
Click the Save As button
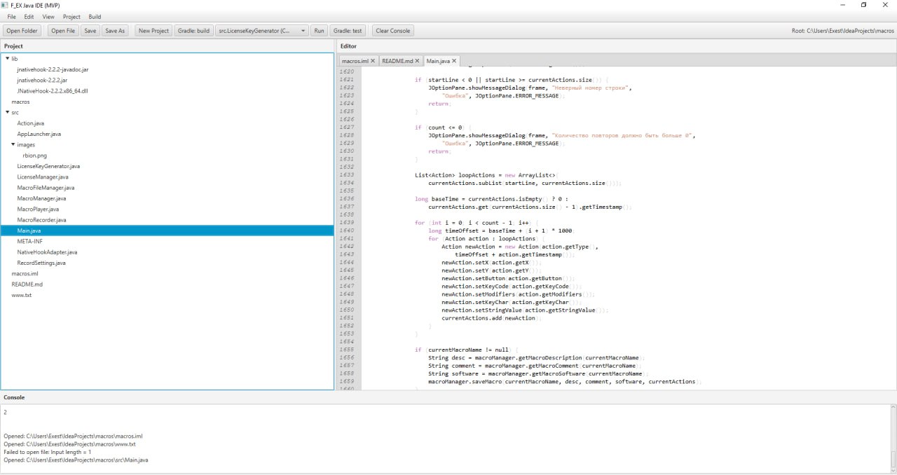coord(115,31)
